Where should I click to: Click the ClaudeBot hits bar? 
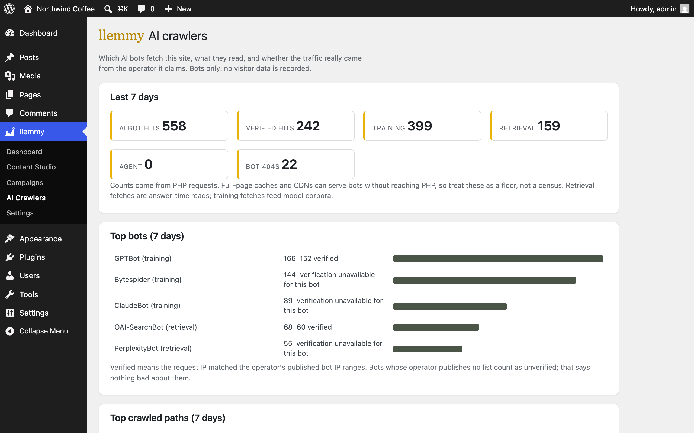[450, 306]
